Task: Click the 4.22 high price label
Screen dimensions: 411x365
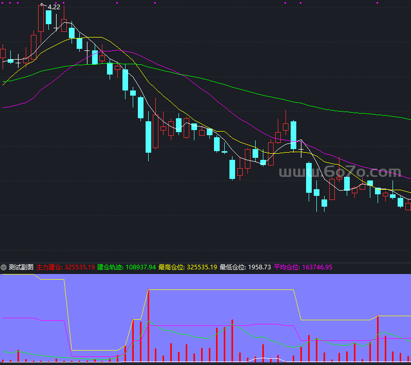Action: [x=54, y=7]
